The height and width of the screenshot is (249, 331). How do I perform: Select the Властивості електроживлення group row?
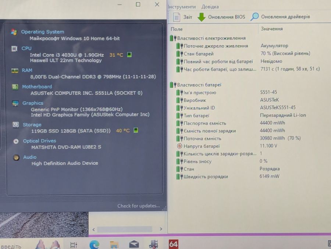208,38
